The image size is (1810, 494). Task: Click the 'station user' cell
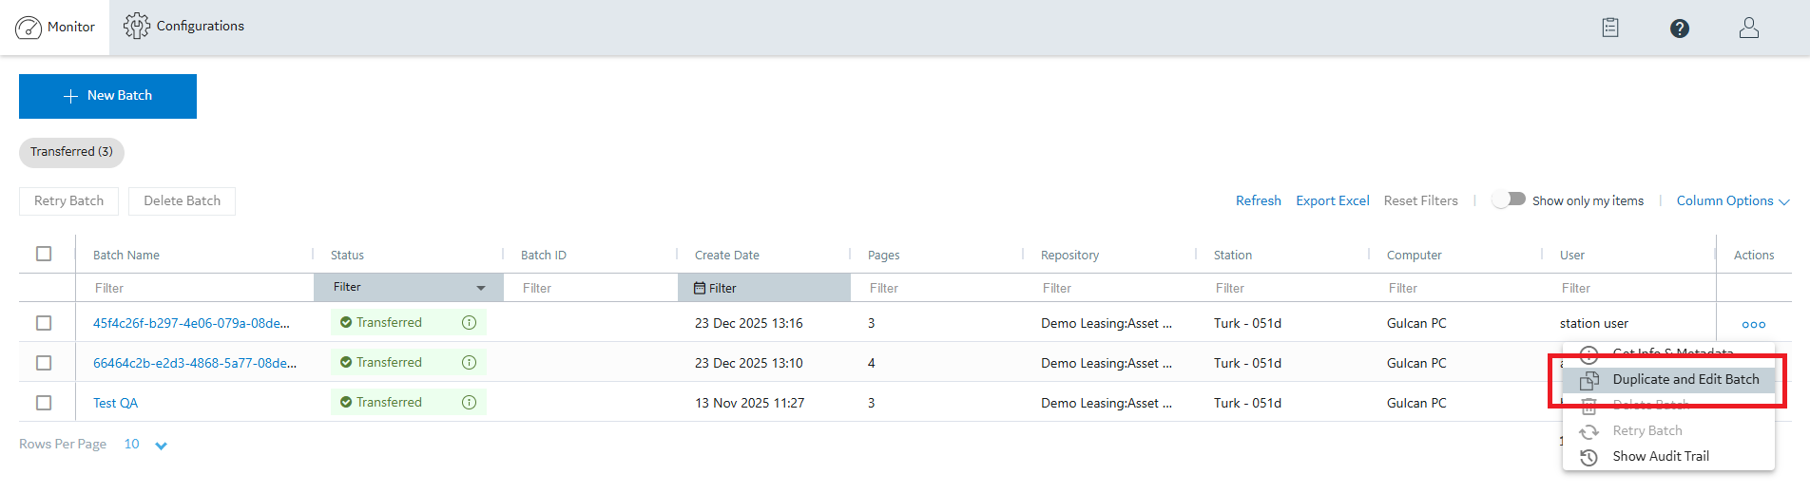[1594, 323]
